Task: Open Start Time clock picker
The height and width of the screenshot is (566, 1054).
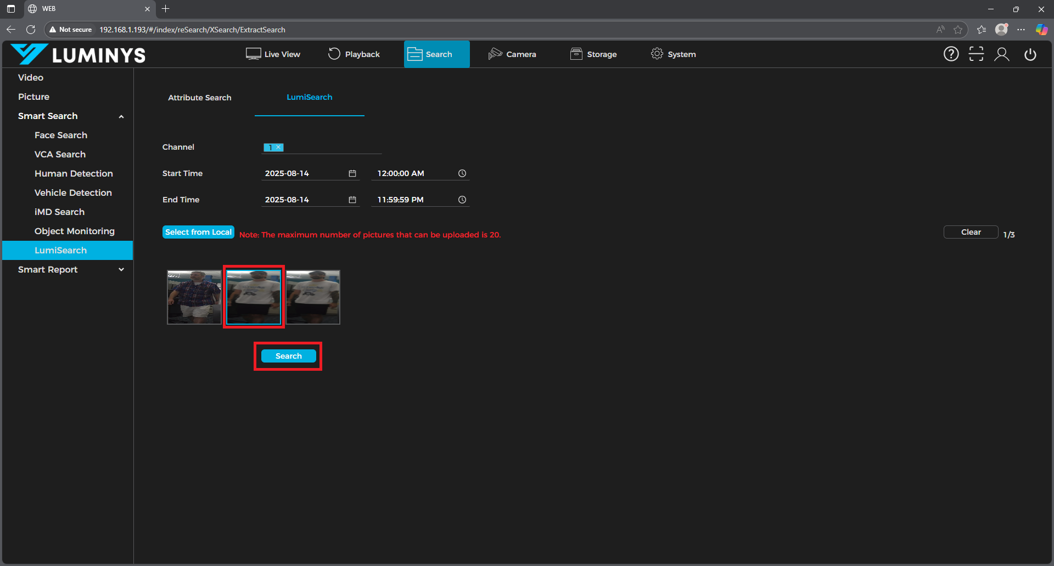Action: [462, 173]
